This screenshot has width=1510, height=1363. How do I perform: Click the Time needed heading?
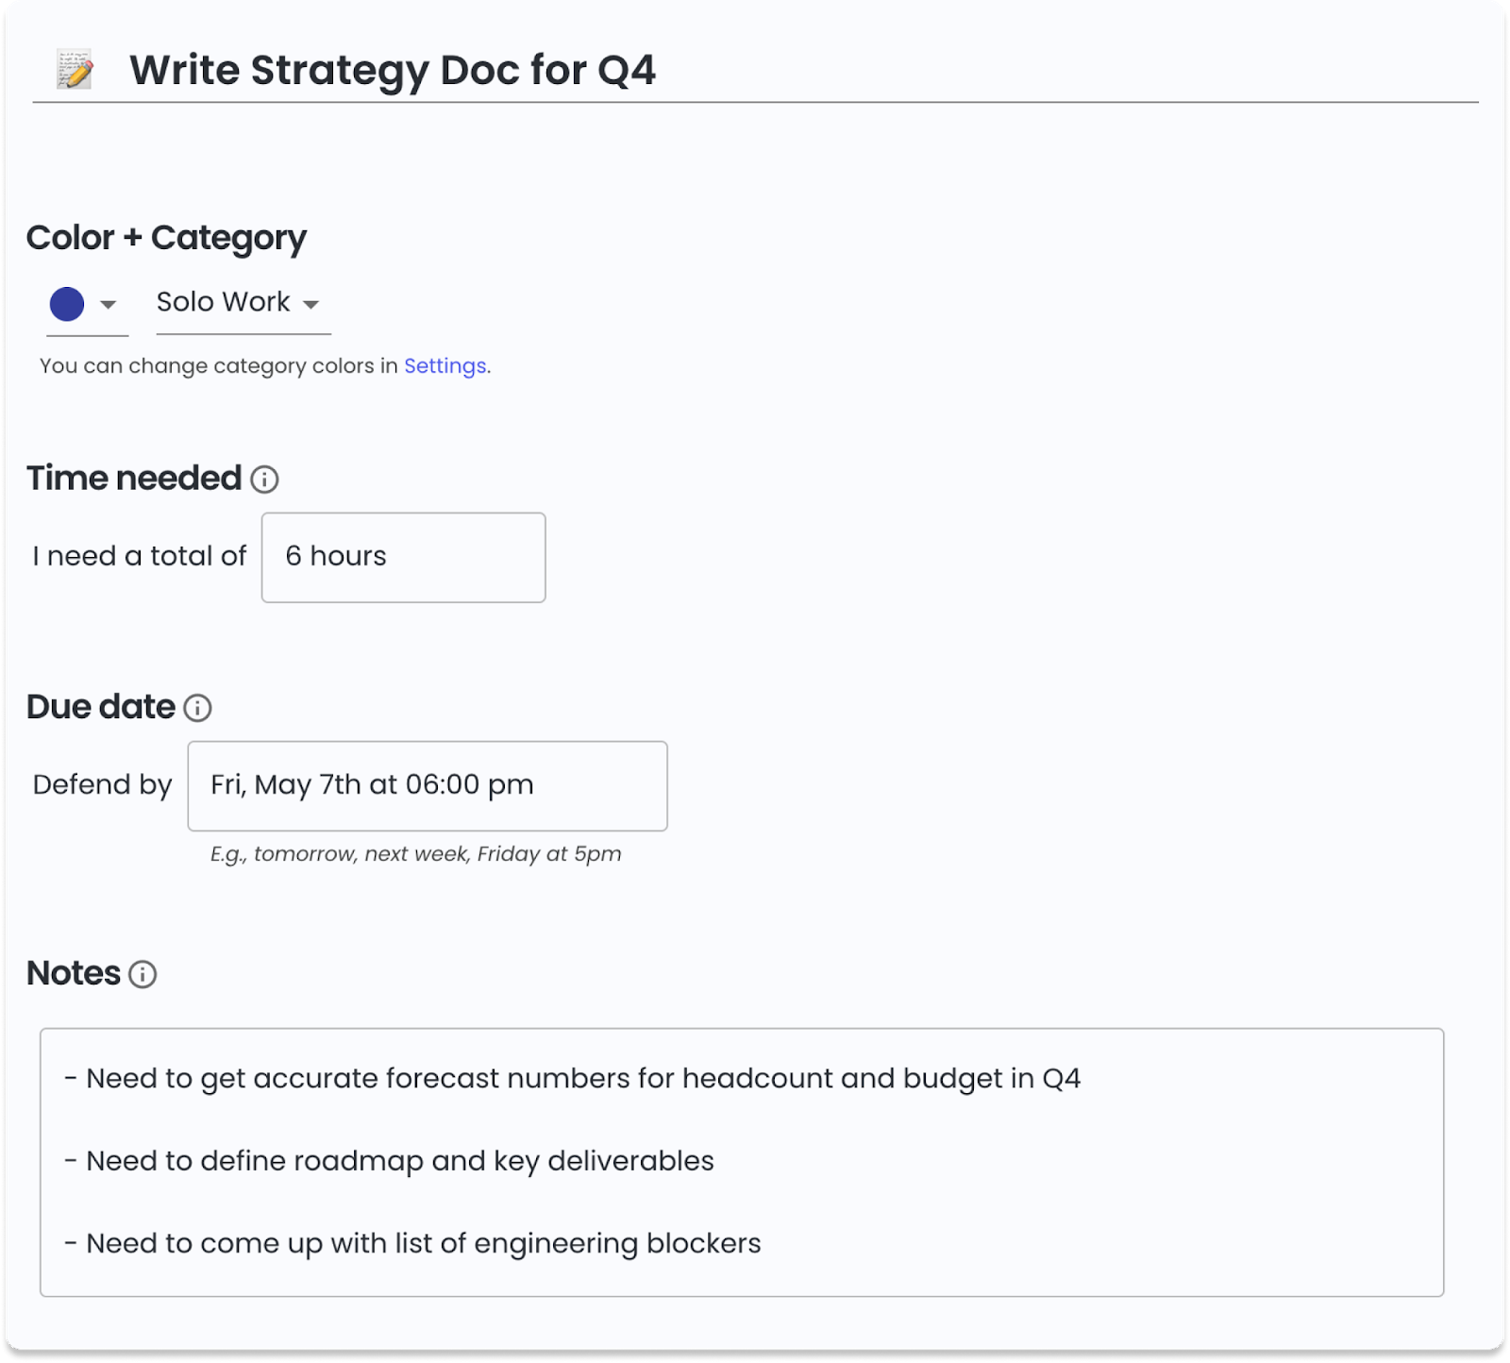(x=134, y=479)
